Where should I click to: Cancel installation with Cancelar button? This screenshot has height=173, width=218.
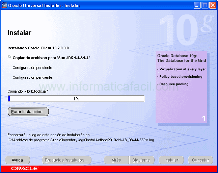point(200,160)
